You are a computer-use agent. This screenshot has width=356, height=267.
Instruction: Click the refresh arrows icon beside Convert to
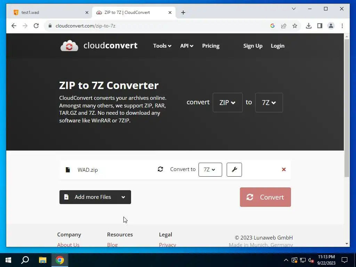160,169
